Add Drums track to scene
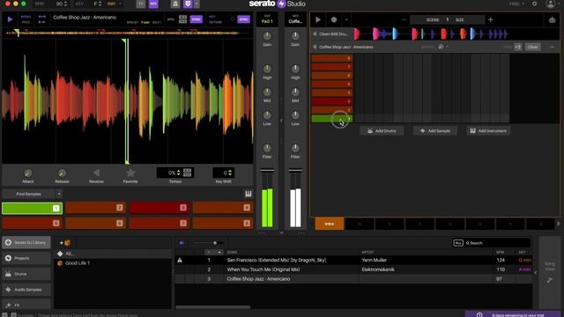Image resolution: width=564 pixels, height=317 pixels. coord(382,131)
